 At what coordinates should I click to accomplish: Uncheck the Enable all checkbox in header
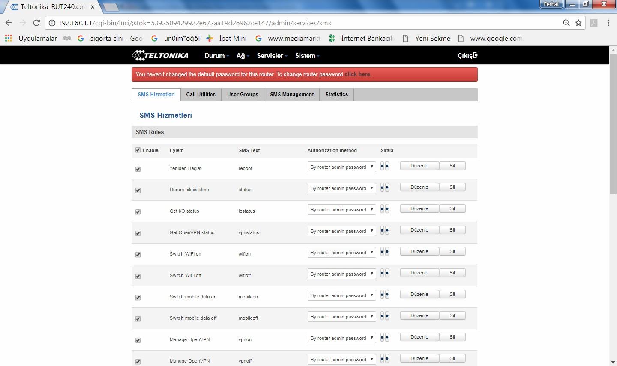138,150
